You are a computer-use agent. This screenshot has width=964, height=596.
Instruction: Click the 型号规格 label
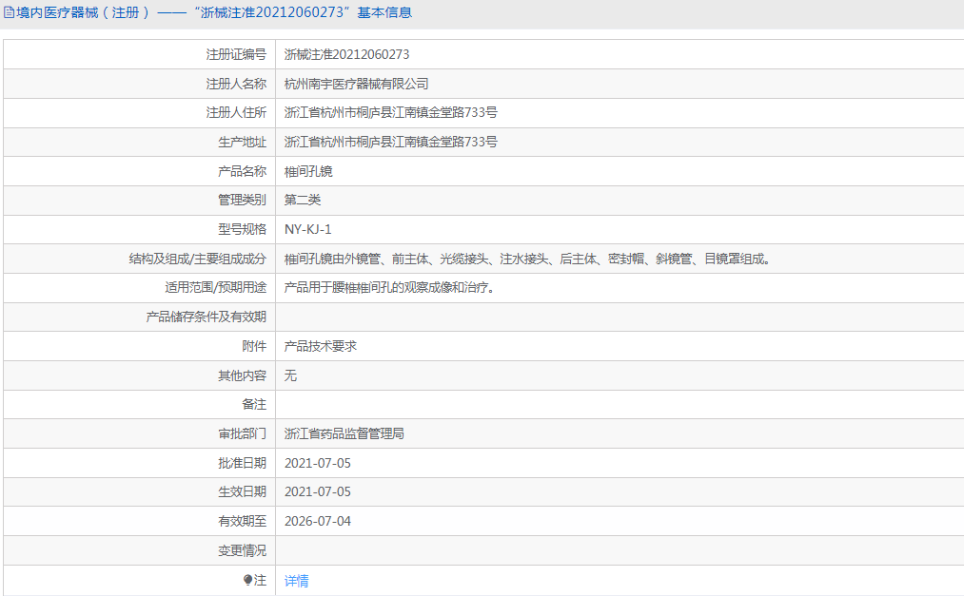(243, 230)
